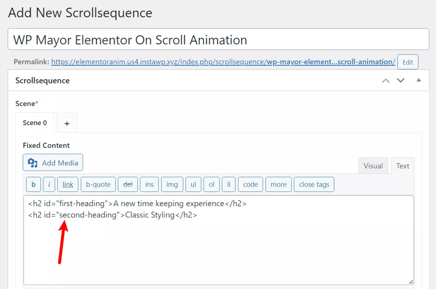Move Scrollsequence panel down with chevron
Image resolution: width=436 pixels, height=289 pixels.
(x=400, y=81)
